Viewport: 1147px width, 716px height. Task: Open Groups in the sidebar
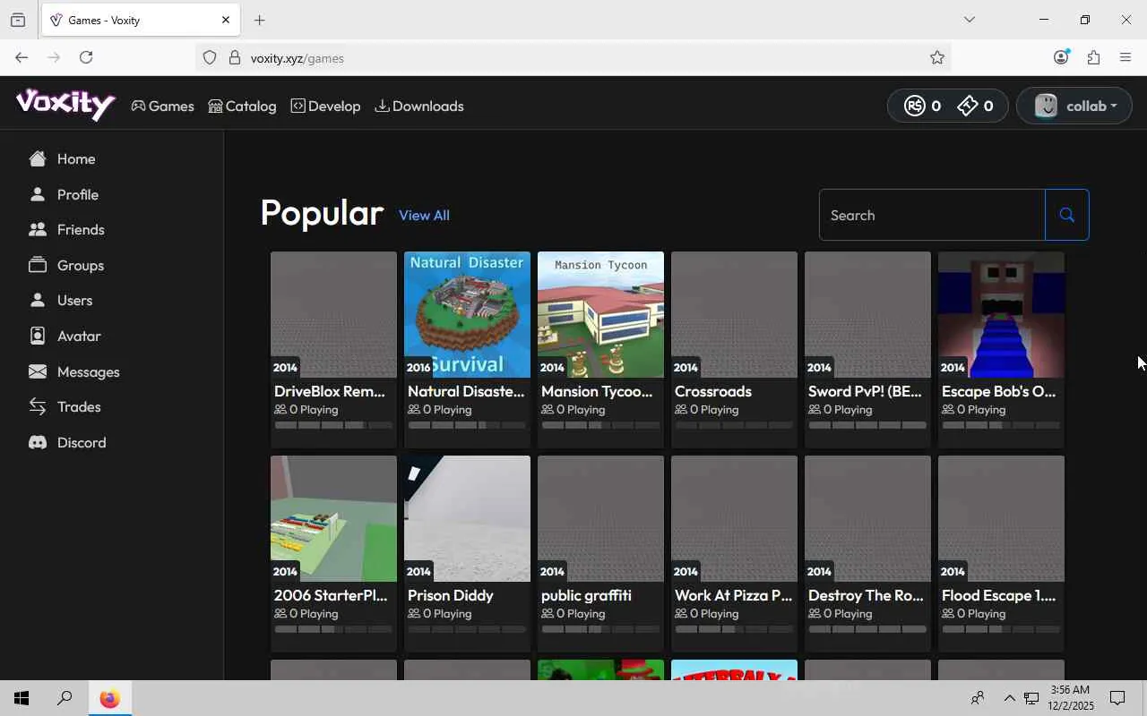66,266
